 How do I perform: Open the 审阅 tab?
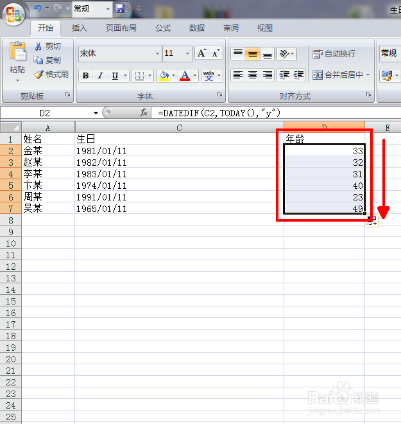click(x=231, y=28)
